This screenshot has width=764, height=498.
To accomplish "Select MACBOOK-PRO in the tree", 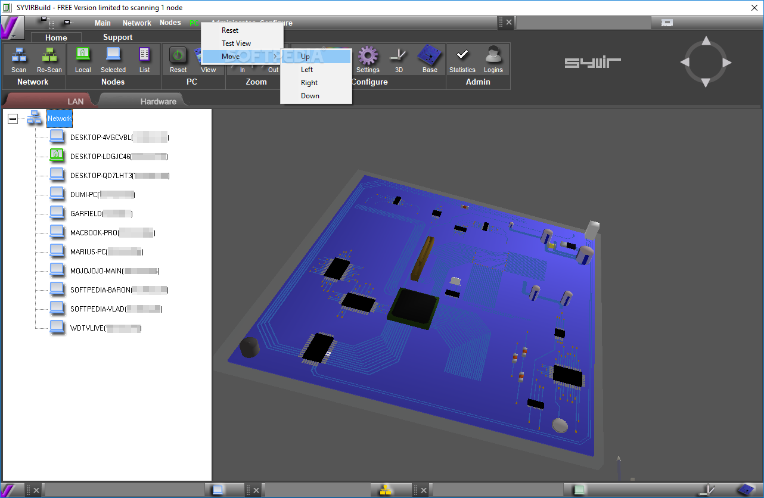I will point(113,233).
